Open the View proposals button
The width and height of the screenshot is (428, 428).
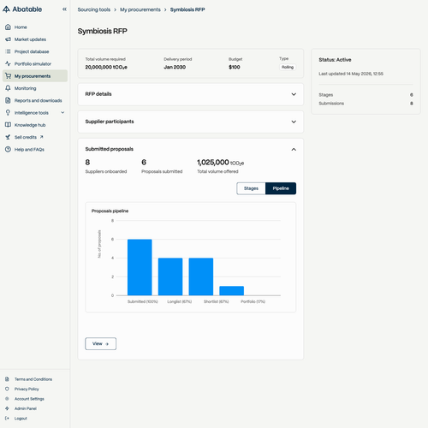click(x=101, y=343)
